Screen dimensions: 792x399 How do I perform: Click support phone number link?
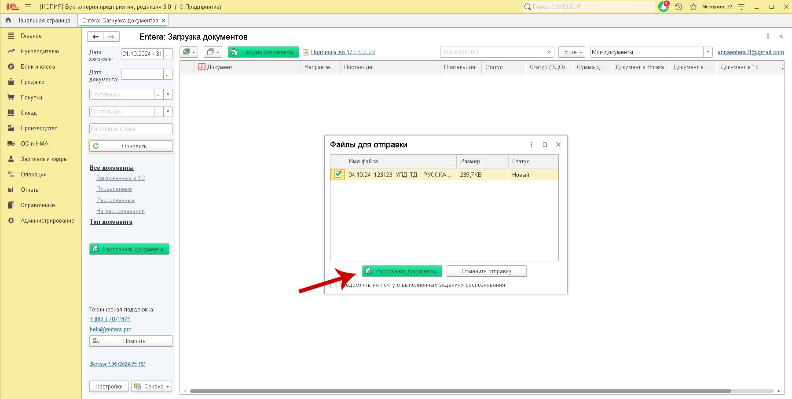tap(110, 319)
